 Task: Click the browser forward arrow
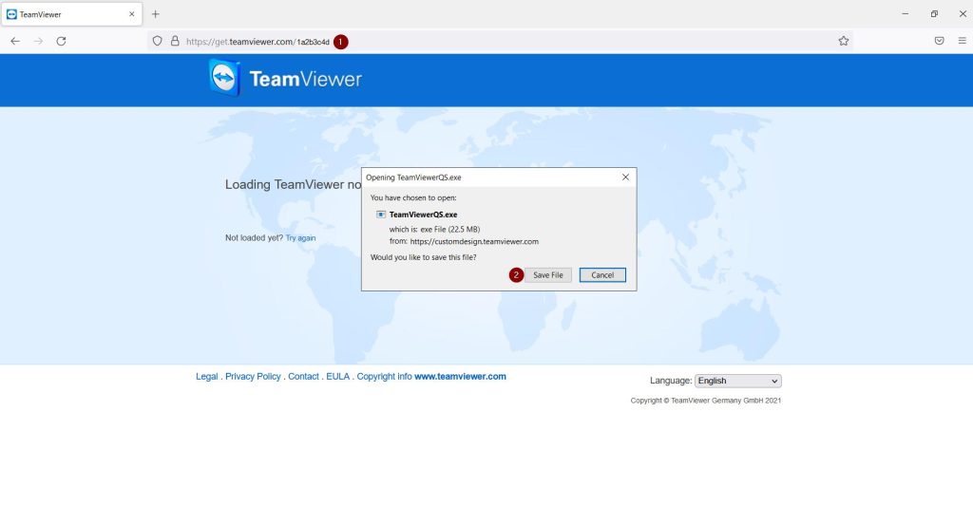coord(38,41)
